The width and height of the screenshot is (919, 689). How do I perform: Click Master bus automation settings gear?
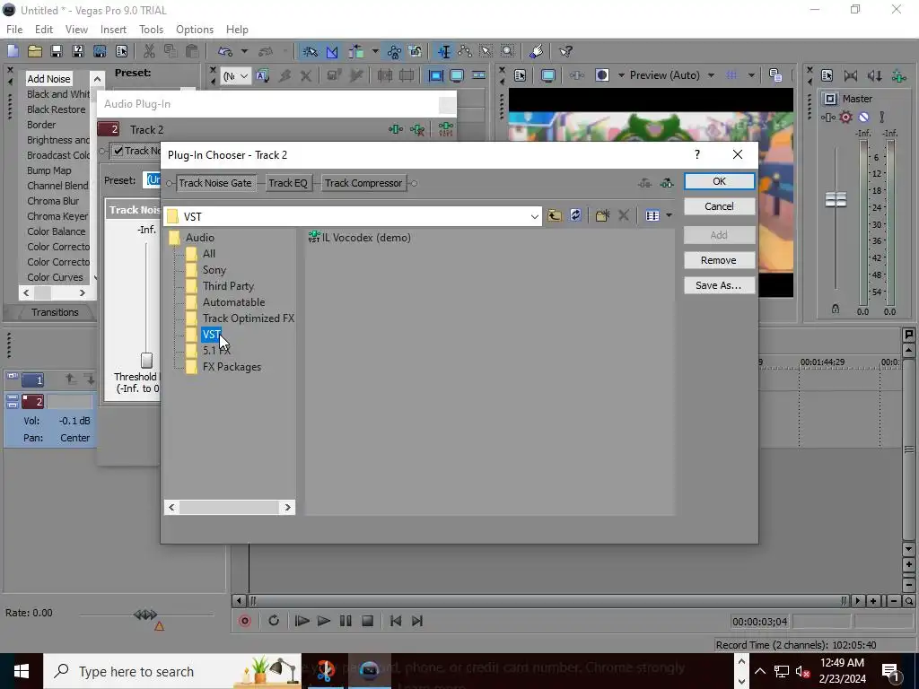click(x=845, y=118)
